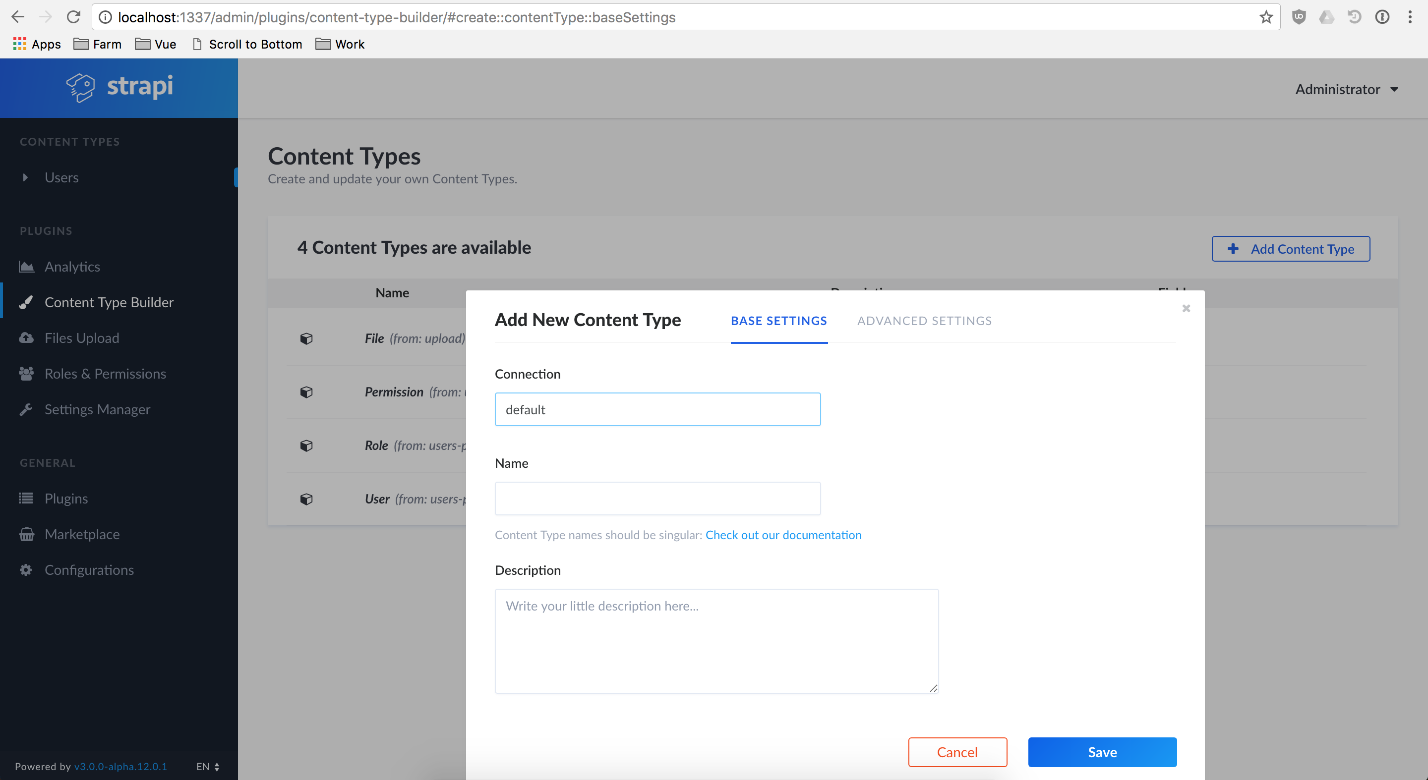This screenshot has height=780, width=1428.
Task: Click inside the Name input field
Action: pyautogui.click(x=657, y=498)
